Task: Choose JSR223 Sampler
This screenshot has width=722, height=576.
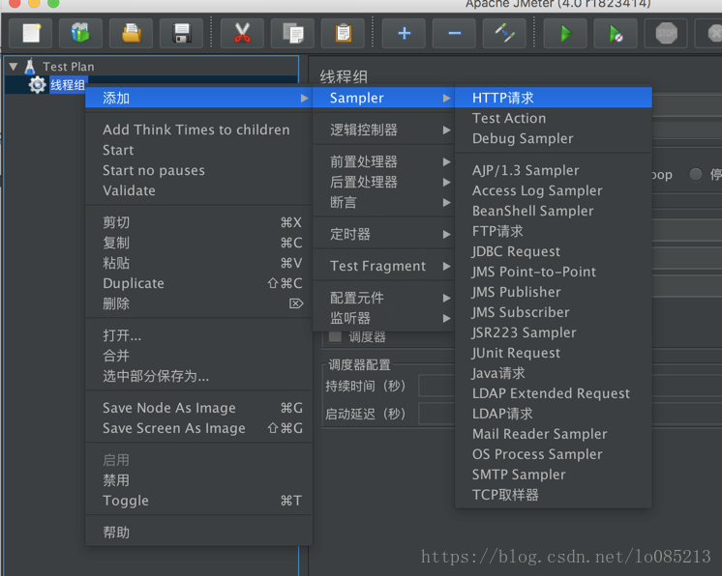Action: 554,332
